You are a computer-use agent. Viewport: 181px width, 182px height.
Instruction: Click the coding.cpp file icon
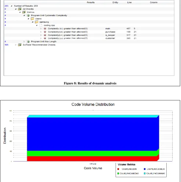pyautogui.click(x=41, y=25)
